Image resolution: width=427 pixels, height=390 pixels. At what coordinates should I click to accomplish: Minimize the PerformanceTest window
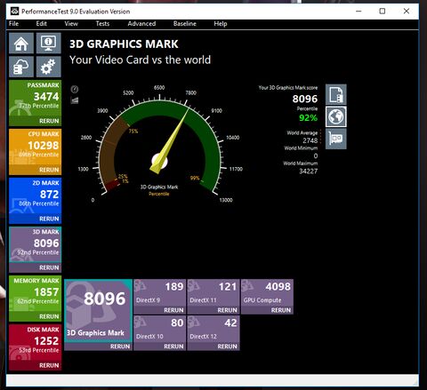pyautogui.click(x=359, y=12)
